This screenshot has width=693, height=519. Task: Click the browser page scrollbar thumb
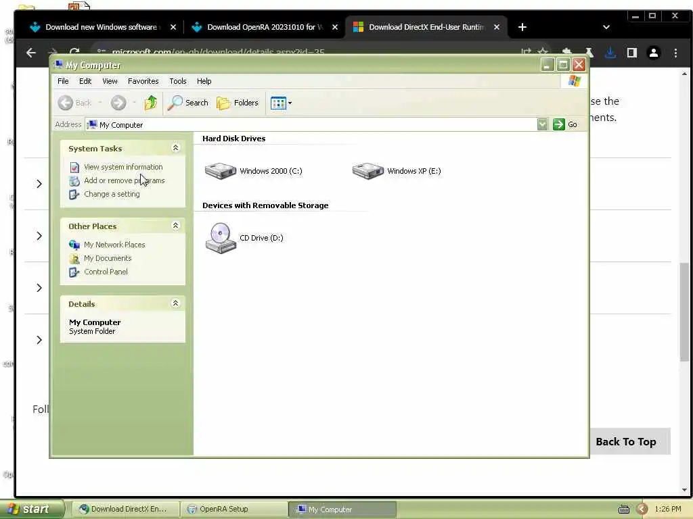(x=684, y=312)
